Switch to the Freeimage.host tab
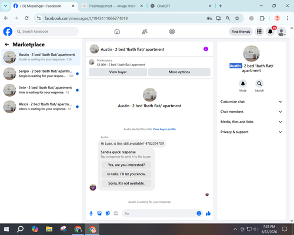This screenshot has height=235, width=294. 112,6
